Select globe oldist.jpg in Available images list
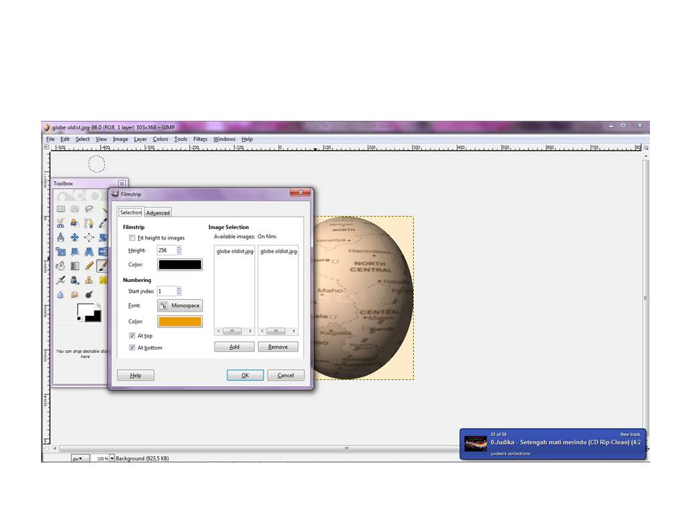Viewport: 691px width, 518px height. 235,251
